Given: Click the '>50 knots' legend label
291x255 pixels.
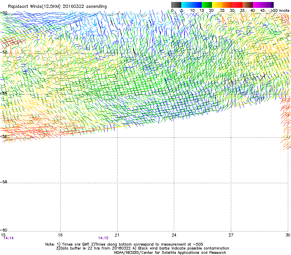Looking at the screenshot, I should pyautogui.click(x=280, y=11).
